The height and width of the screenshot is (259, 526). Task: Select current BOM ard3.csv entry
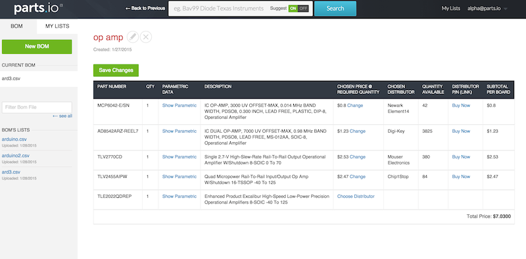tap(39, 79)
